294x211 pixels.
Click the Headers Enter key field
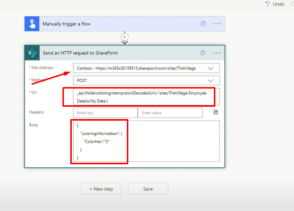click(105, 113)
